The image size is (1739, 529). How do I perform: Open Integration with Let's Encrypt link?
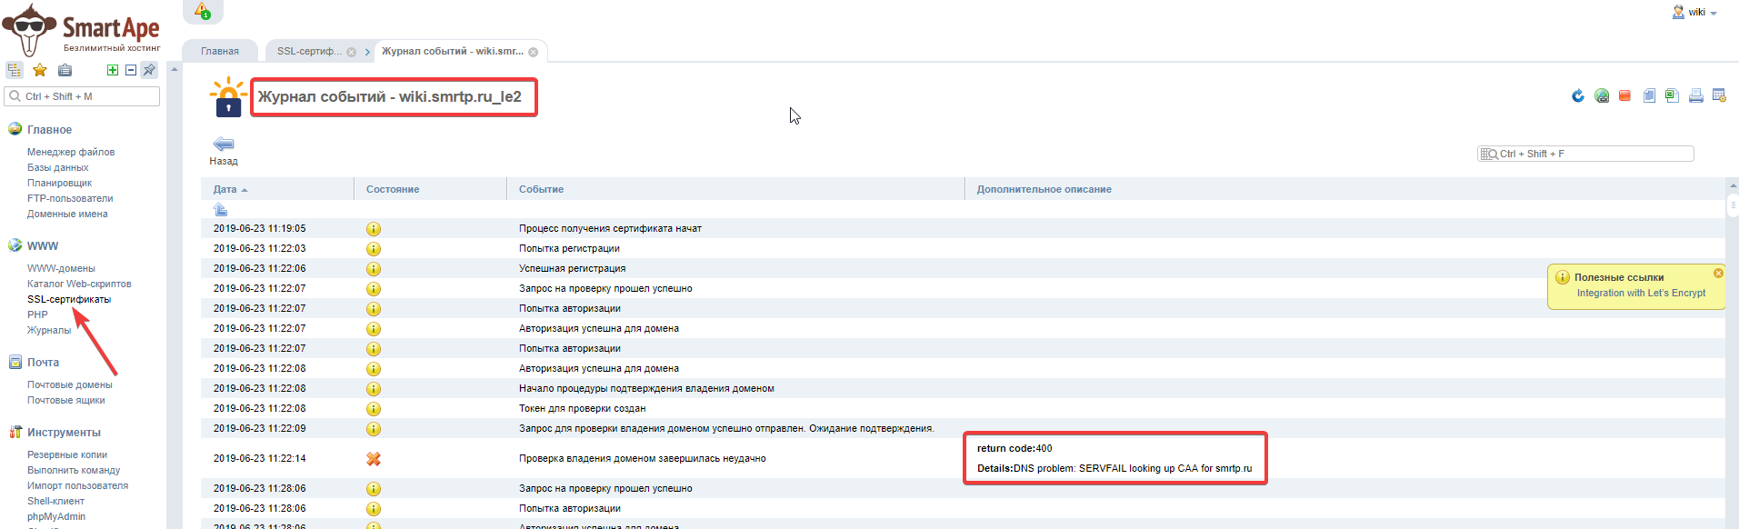[x=1641, y=293]
